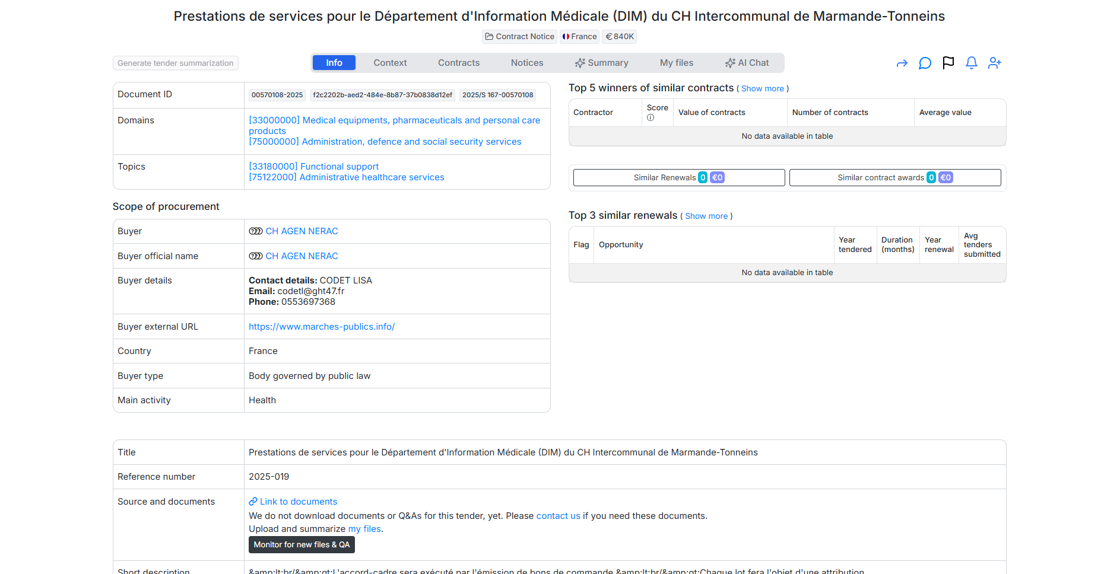
Task: Click Generate tender summarization button
Action: click(176, 63)
